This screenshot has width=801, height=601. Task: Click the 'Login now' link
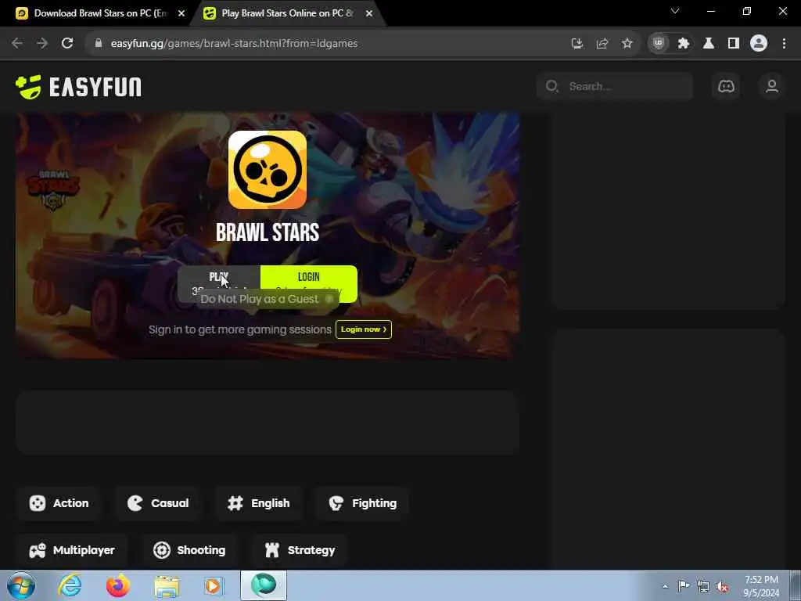point(364,329)
